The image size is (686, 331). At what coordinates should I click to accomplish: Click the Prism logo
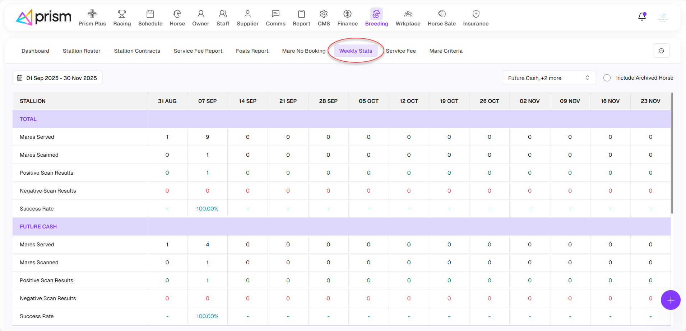coord(44,17)
